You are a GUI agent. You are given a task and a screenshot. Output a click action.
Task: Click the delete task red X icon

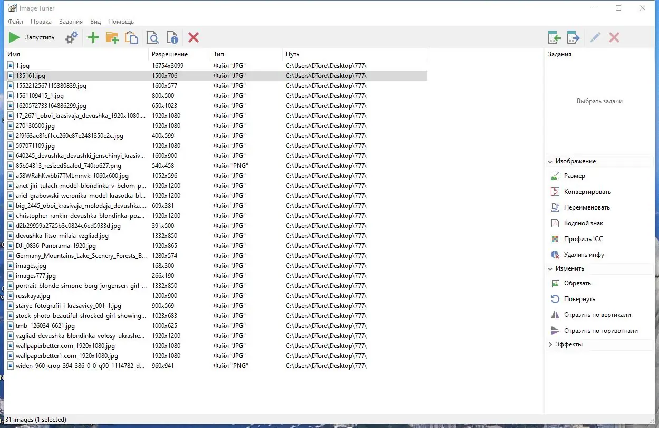click(x=614, y=37)
